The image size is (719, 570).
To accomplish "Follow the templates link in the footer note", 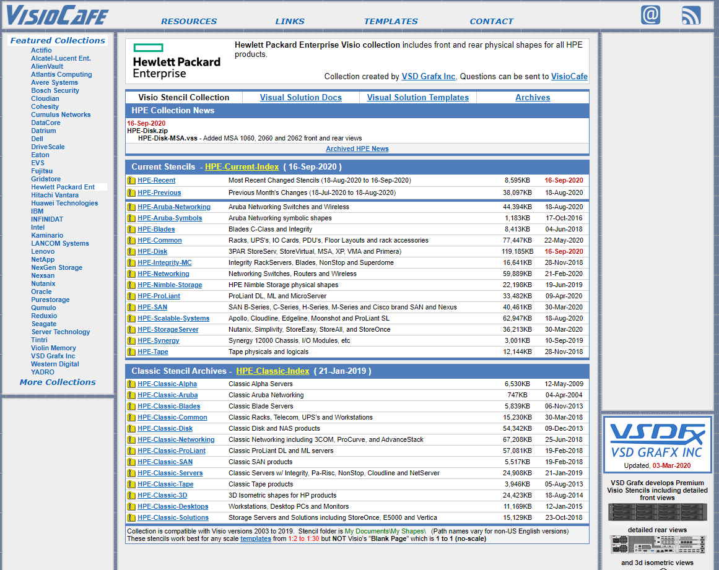I will pos(255,539).
